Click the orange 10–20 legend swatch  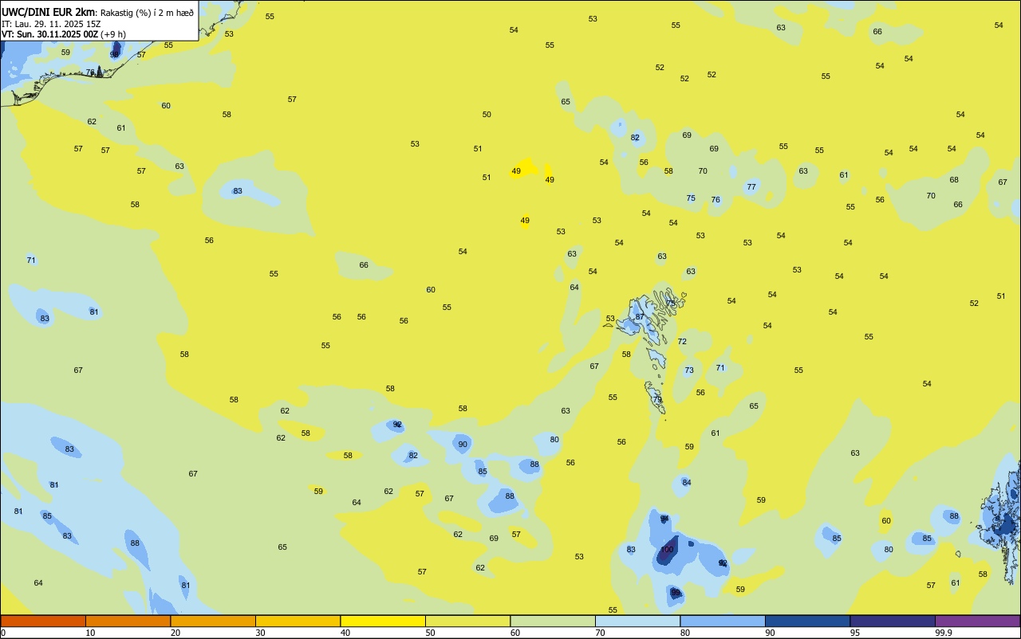point(128,621)
